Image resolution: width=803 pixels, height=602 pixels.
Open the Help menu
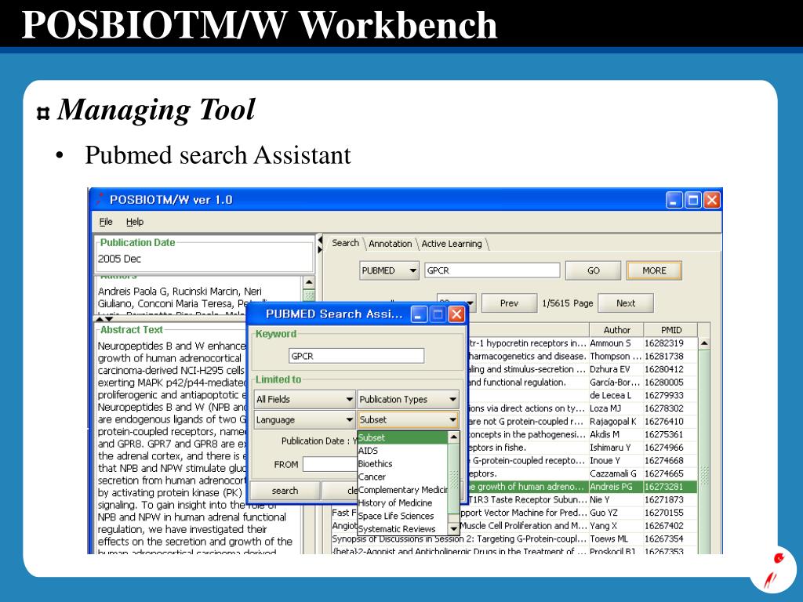(x=135, y=222)
